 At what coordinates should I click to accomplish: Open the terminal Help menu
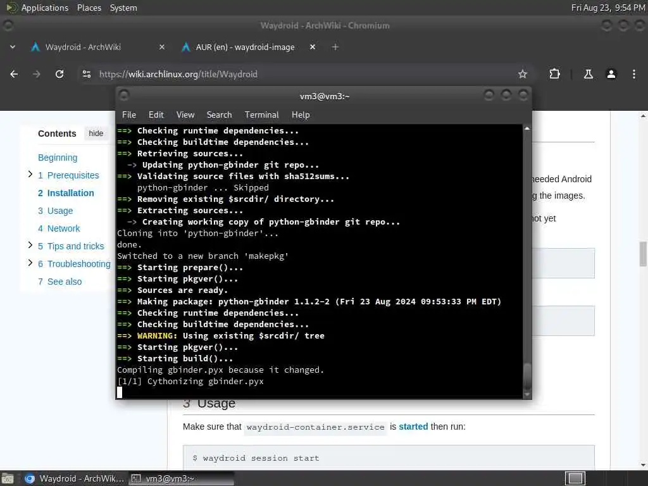301,115
